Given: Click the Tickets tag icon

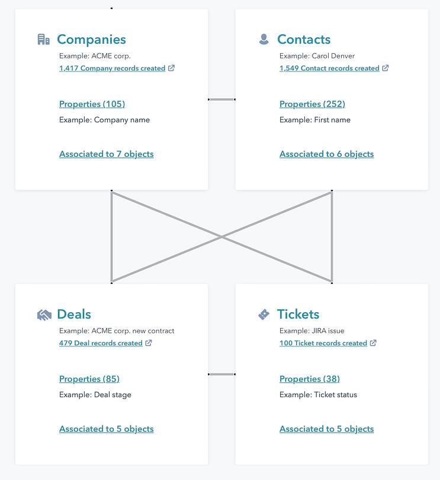Looking at the screenshot, I should pos(264,313).
